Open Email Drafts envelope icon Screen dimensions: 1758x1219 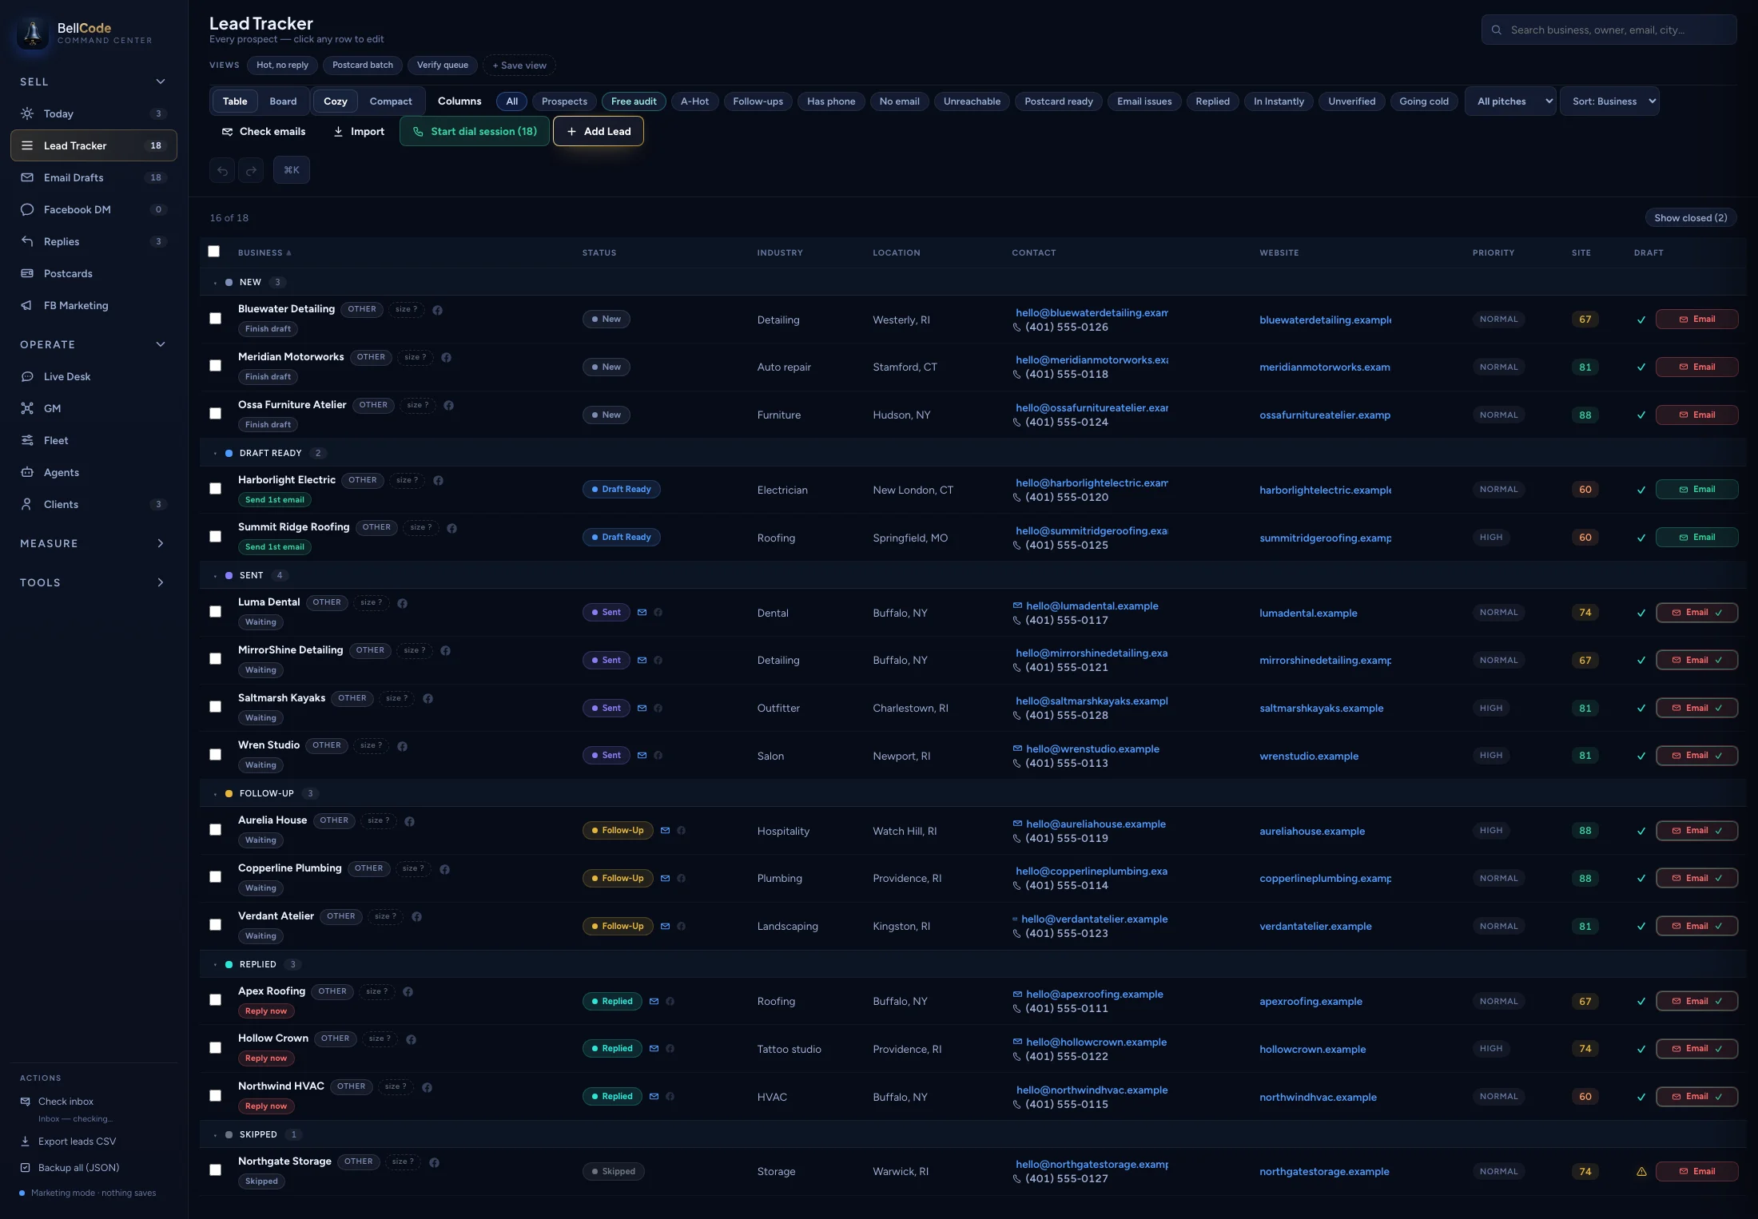click(x=27, y=177)
